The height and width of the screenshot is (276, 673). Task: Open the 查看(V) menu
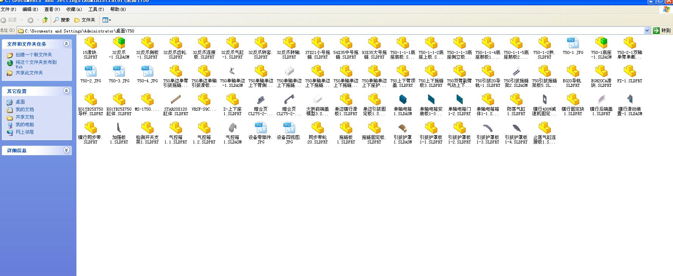click(x=52, y=9)
